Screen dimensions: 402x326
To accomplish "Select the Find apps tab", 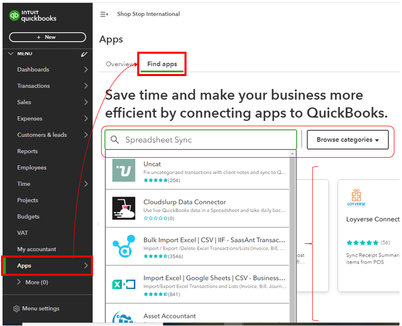I will [x=162, y=64].
